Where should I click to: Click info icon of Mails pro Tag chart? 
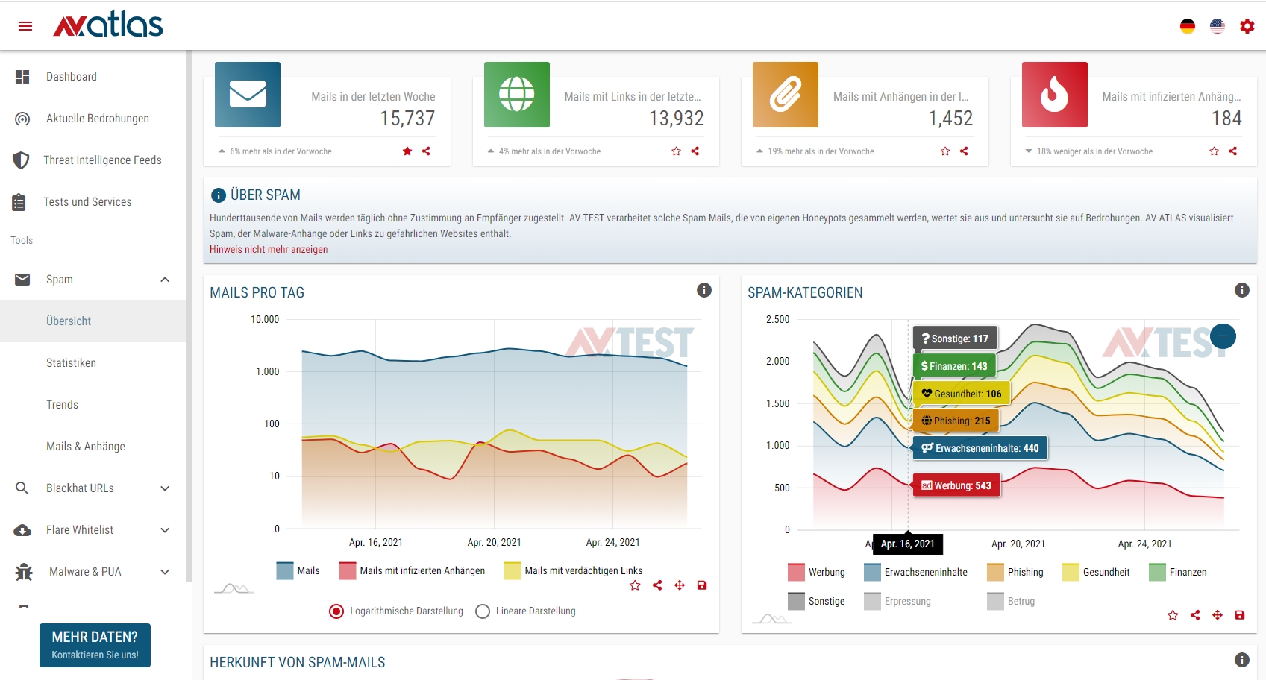703,290
